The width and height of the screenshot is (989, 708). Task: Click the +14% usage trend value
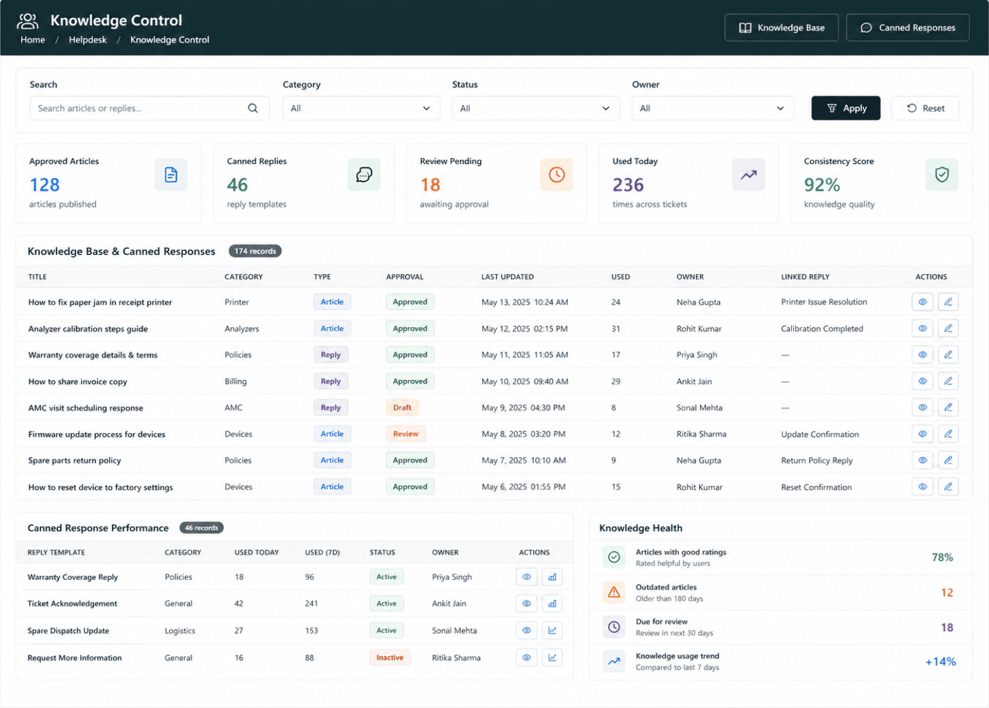pos(941,662)
